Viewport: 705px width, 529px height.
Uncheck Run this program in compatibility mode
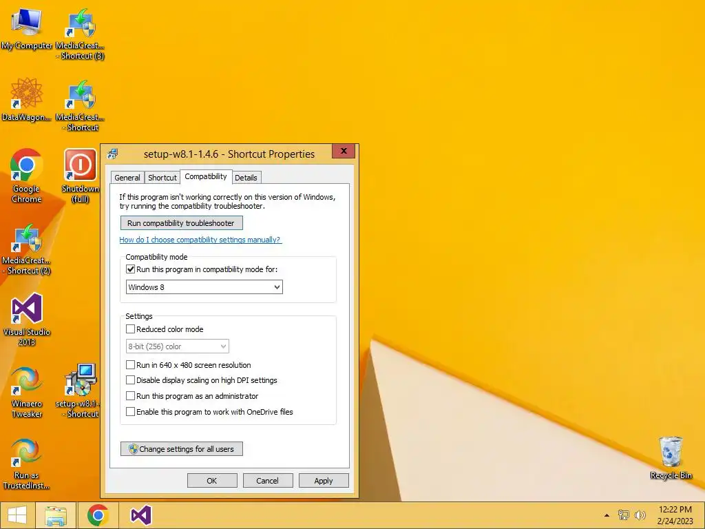[130, 269]
